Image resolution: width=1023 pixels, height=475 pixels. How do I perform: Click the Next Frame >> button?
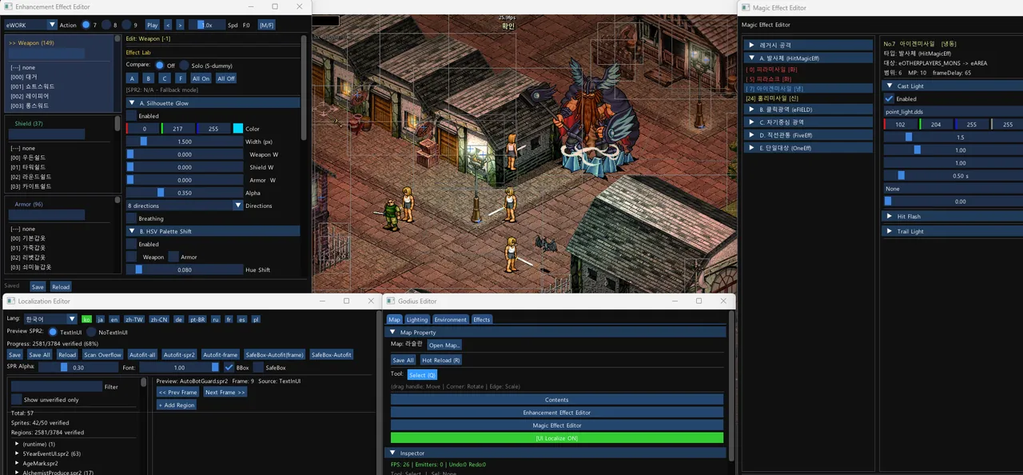click(x=225, y=393)
